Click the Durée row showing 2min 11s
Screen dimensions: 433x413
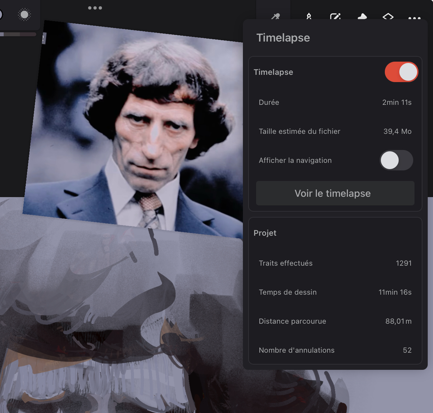click(x=335, y=103)
